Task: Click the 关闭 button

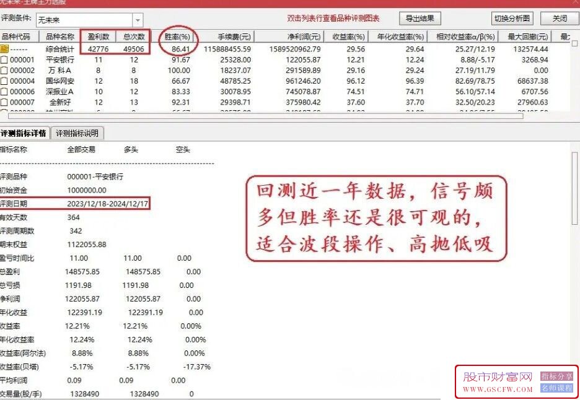Action: (560, 19)
